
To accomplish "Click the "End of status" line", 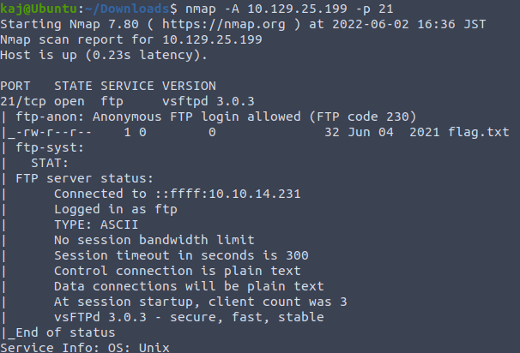I will pyautogui.click(x=58, y=332).
